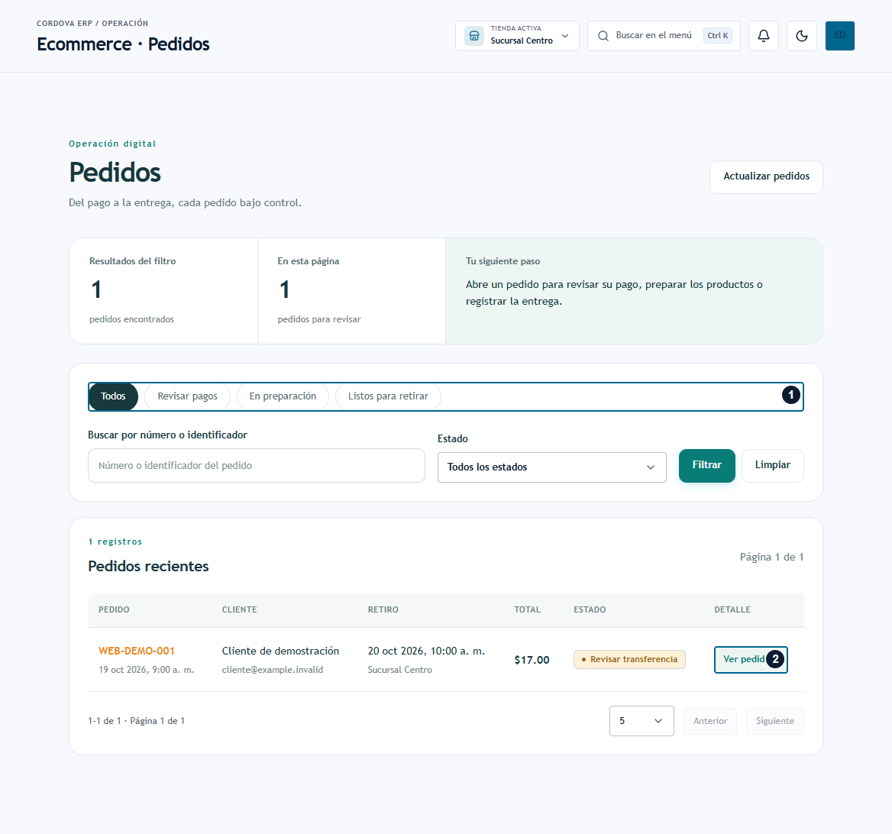Switch to Revisar pagos tab

click(187, 396)
